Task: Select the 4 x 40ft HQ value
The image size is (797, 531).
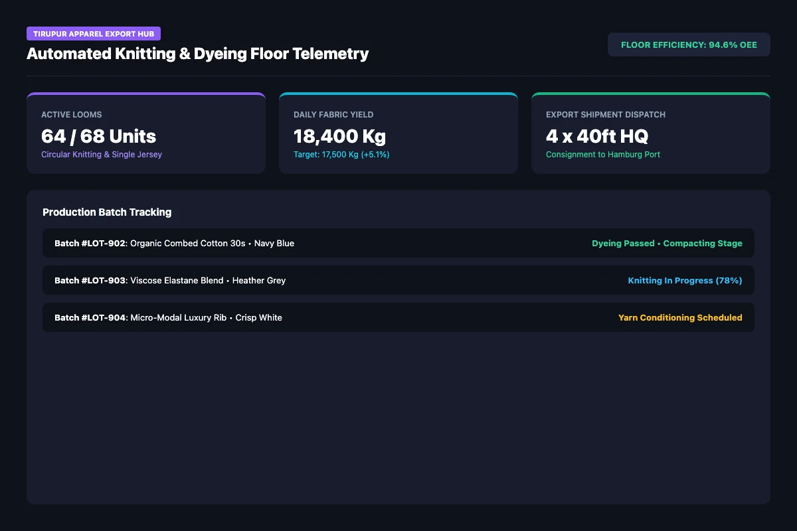Action: 597,136
